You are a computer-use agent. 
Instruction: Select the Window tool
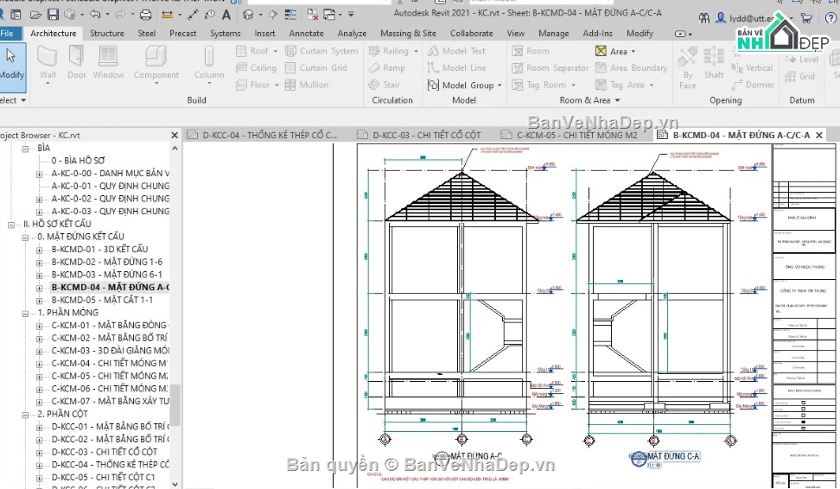pyautogui.click(x=108, y=63)
